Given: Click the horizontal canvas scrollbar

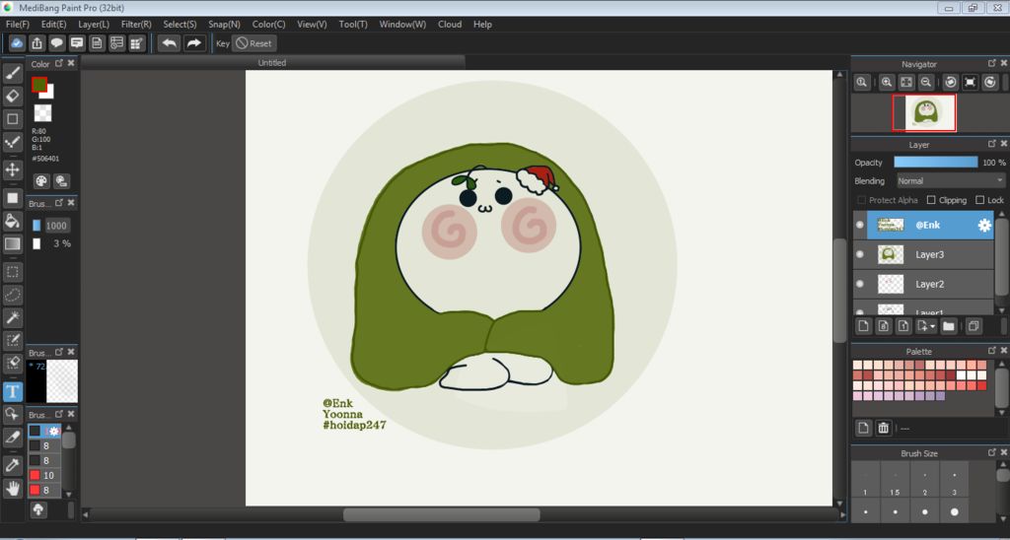Looking at the screenshot, I should [x=441, y=514].
